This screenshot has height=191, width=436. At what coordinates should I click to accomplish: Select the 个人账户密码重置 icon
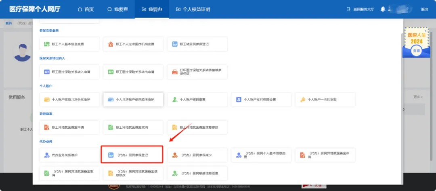click(x=175, y=99)
